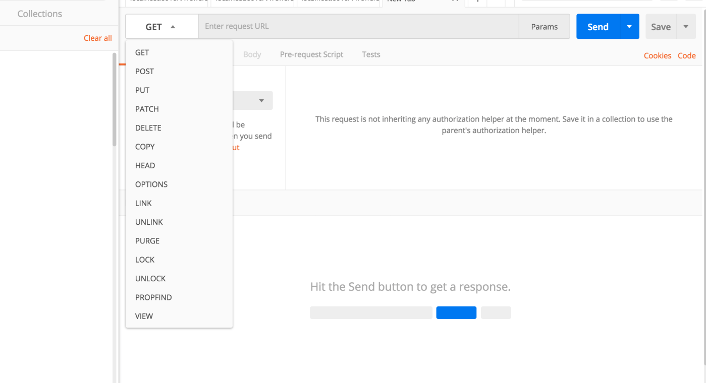Select HEAD from the method list

tap(145, 166)
